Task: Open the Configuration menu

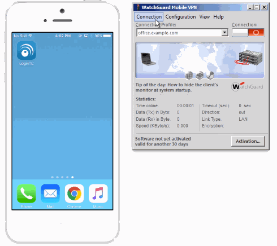Action: 180,17
